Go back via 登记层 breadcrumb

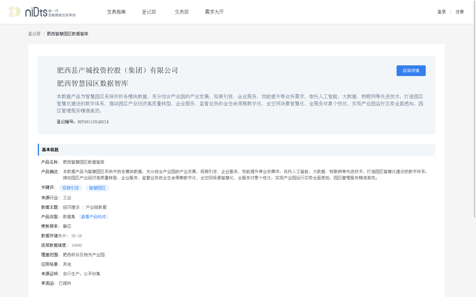(34, 34)
